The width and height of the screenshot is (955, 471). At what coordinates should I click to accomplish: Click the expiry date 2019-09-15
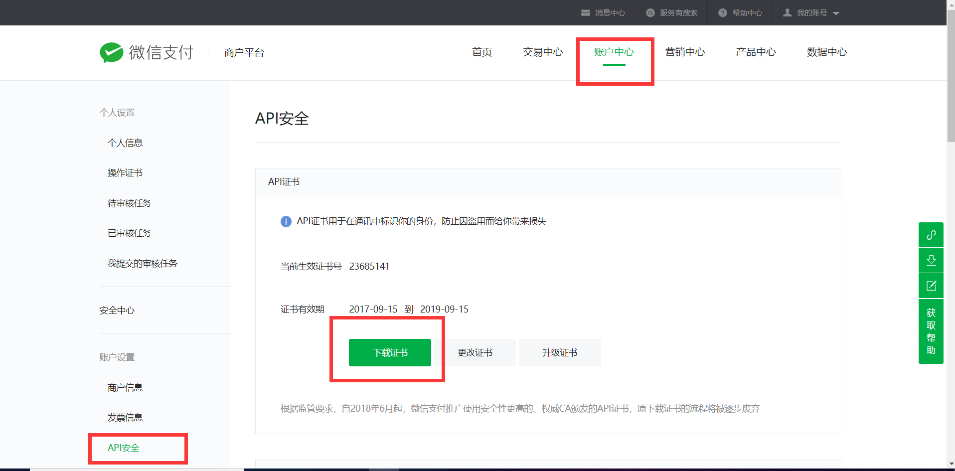click(x=444, y=309)
